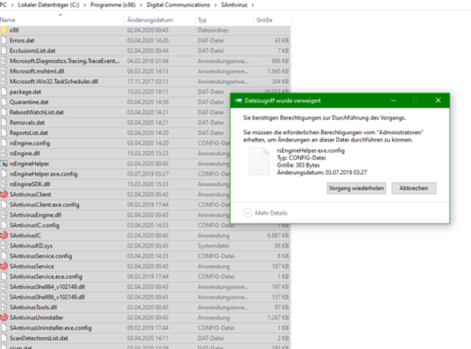The image size is (471, 349).
Task: Open Programme (x86) breadcrumb
Action: pyautogui.click(x=113, y=5)
